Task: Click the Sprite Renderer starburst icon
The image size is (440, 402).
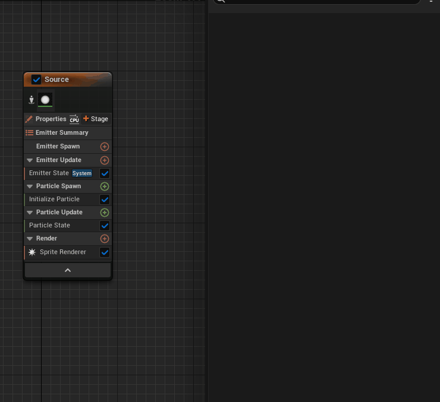Action: tap(32, 252)
